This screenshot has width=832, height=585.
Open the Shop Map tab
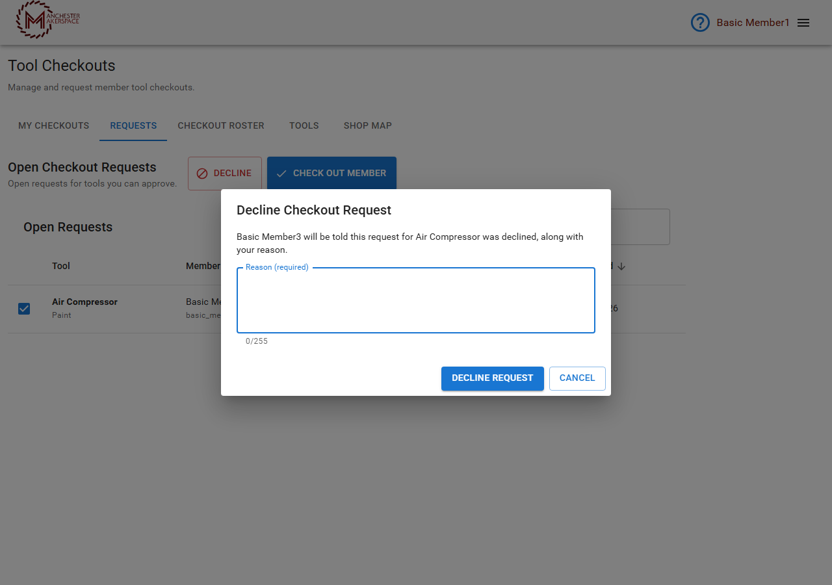point(368,125)
